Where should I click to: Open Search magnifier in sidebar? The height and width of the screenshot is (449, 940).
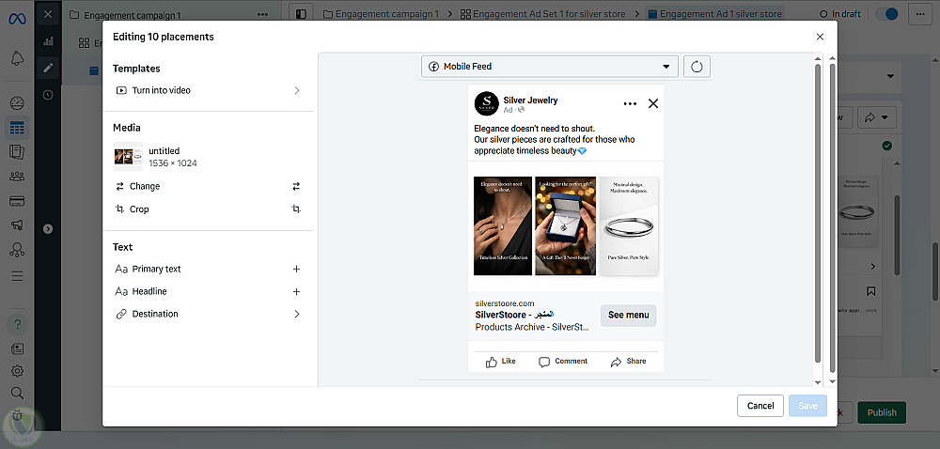pos(17,393)
